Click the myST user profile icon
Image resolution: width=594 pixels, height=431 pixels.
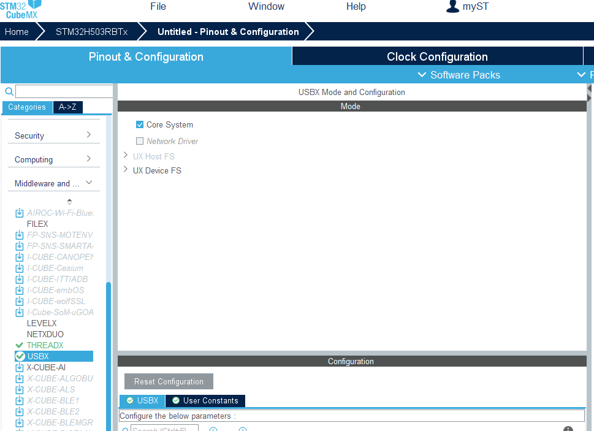[x=452, y=7]
